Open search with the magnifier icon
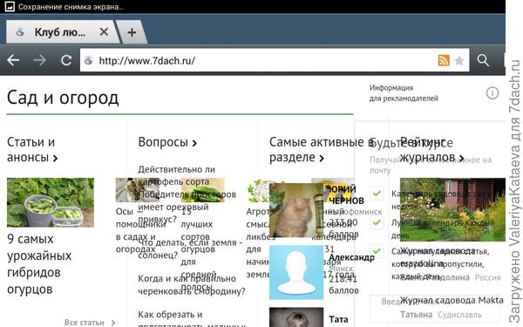This screenshot has height=327, width=523. tap(483, 60)
